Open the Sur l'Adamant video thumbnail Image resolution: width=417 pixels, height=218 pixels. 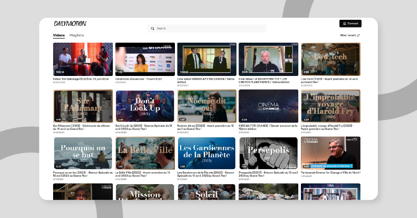[x=83, y=106]
